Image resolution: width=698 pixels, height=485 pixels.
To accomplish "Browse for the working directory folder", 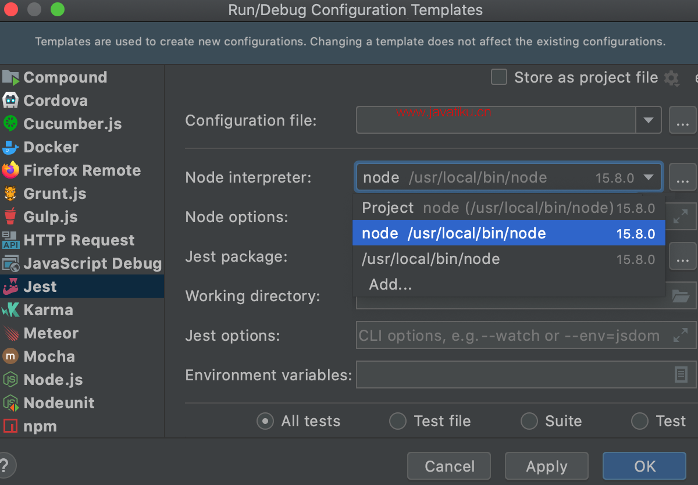I will tap(680, 296).
